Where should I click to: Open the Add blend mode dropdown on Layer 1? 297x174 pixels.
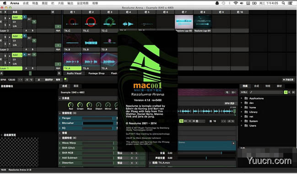tap(17, 55)
